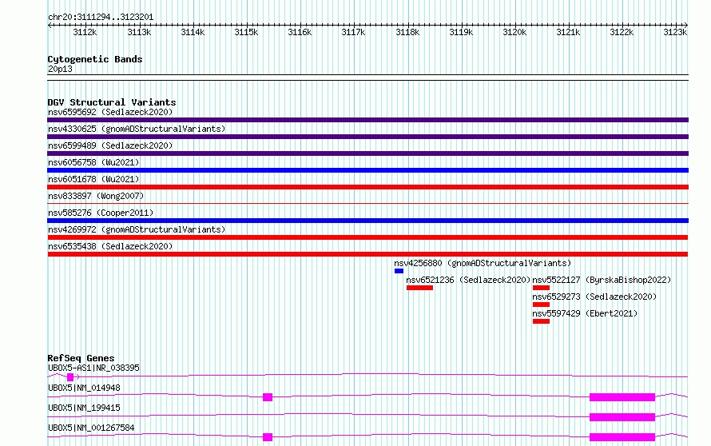Click the red bar under nsv4269972

[367, 237]
